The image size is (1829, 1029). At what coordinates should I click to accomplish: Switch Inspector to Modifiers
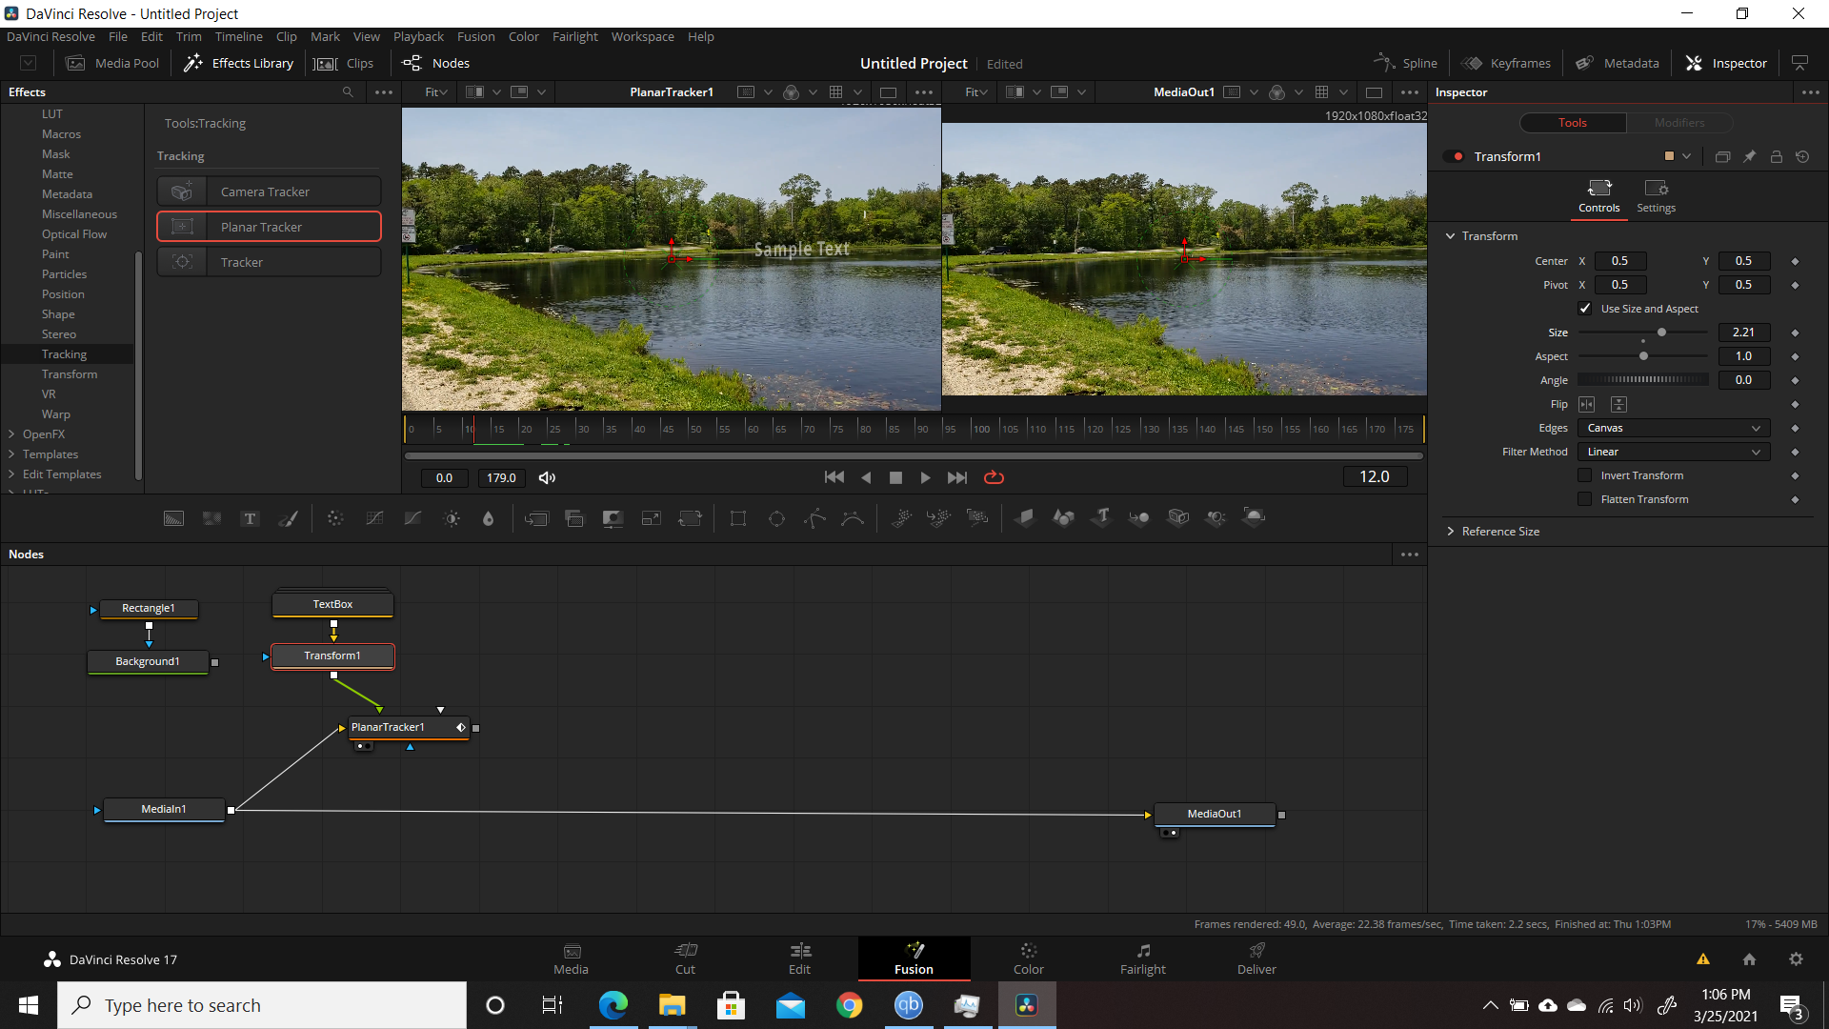1678,123
